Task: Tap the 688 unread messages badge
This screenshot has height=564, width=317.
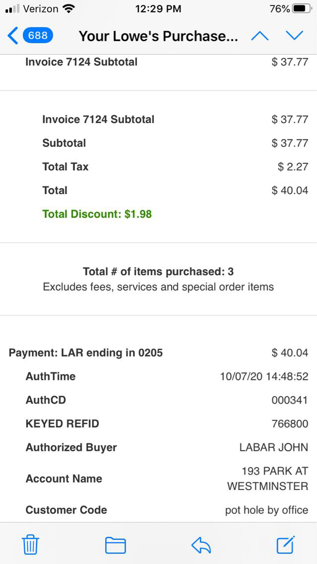Action: pos(38,36)
